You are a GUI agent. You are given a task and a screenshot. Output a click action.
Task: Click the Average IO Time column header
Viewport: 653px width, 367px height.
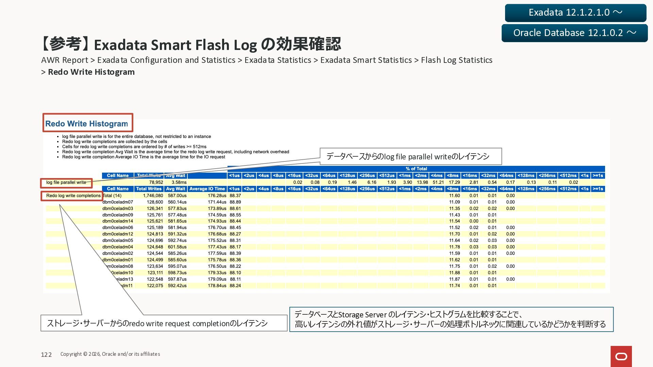pos(207,189)
